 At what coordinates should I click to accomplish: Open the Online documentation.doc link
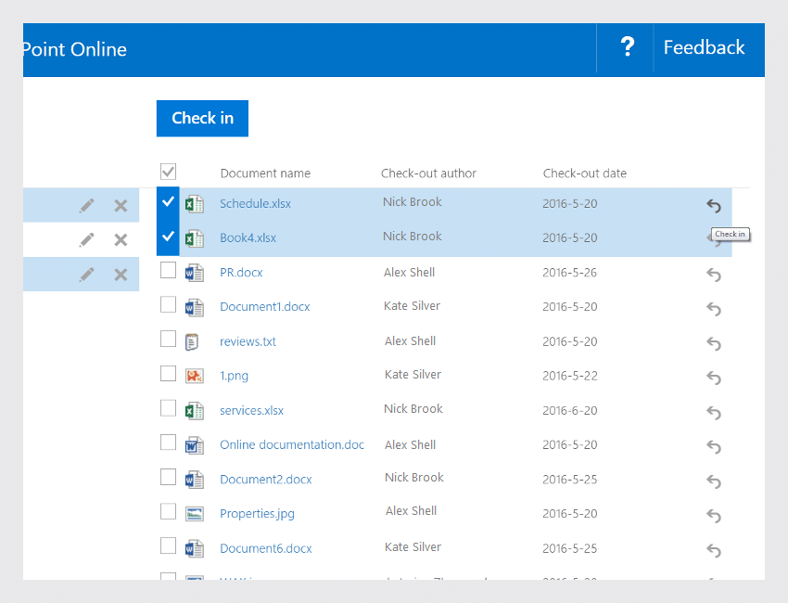point(292,444)
